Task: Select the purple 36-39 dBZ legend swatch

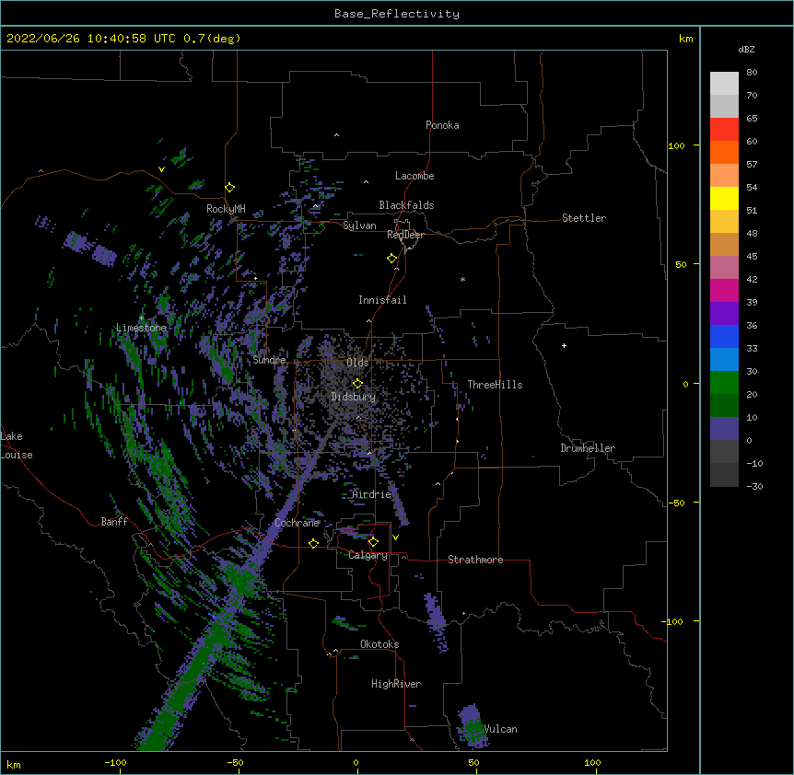Action: [724, 314]
